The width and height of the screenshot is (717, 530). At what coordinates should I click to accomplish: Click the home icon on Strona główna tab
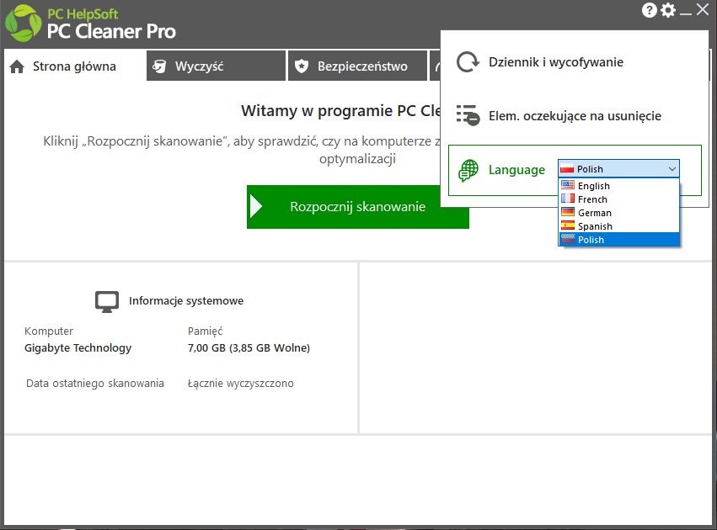tap(17, 66)
